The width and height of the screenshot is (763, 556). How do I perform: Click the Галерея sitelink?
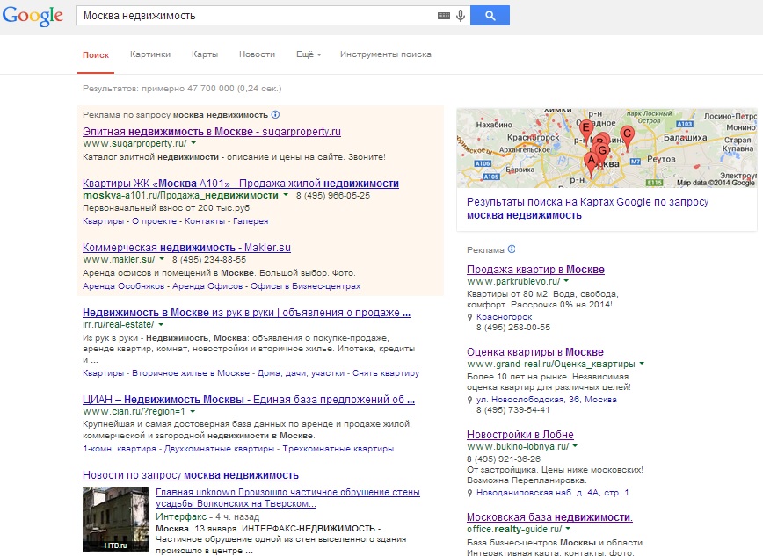pyautogui.click(x=251, y=221)
